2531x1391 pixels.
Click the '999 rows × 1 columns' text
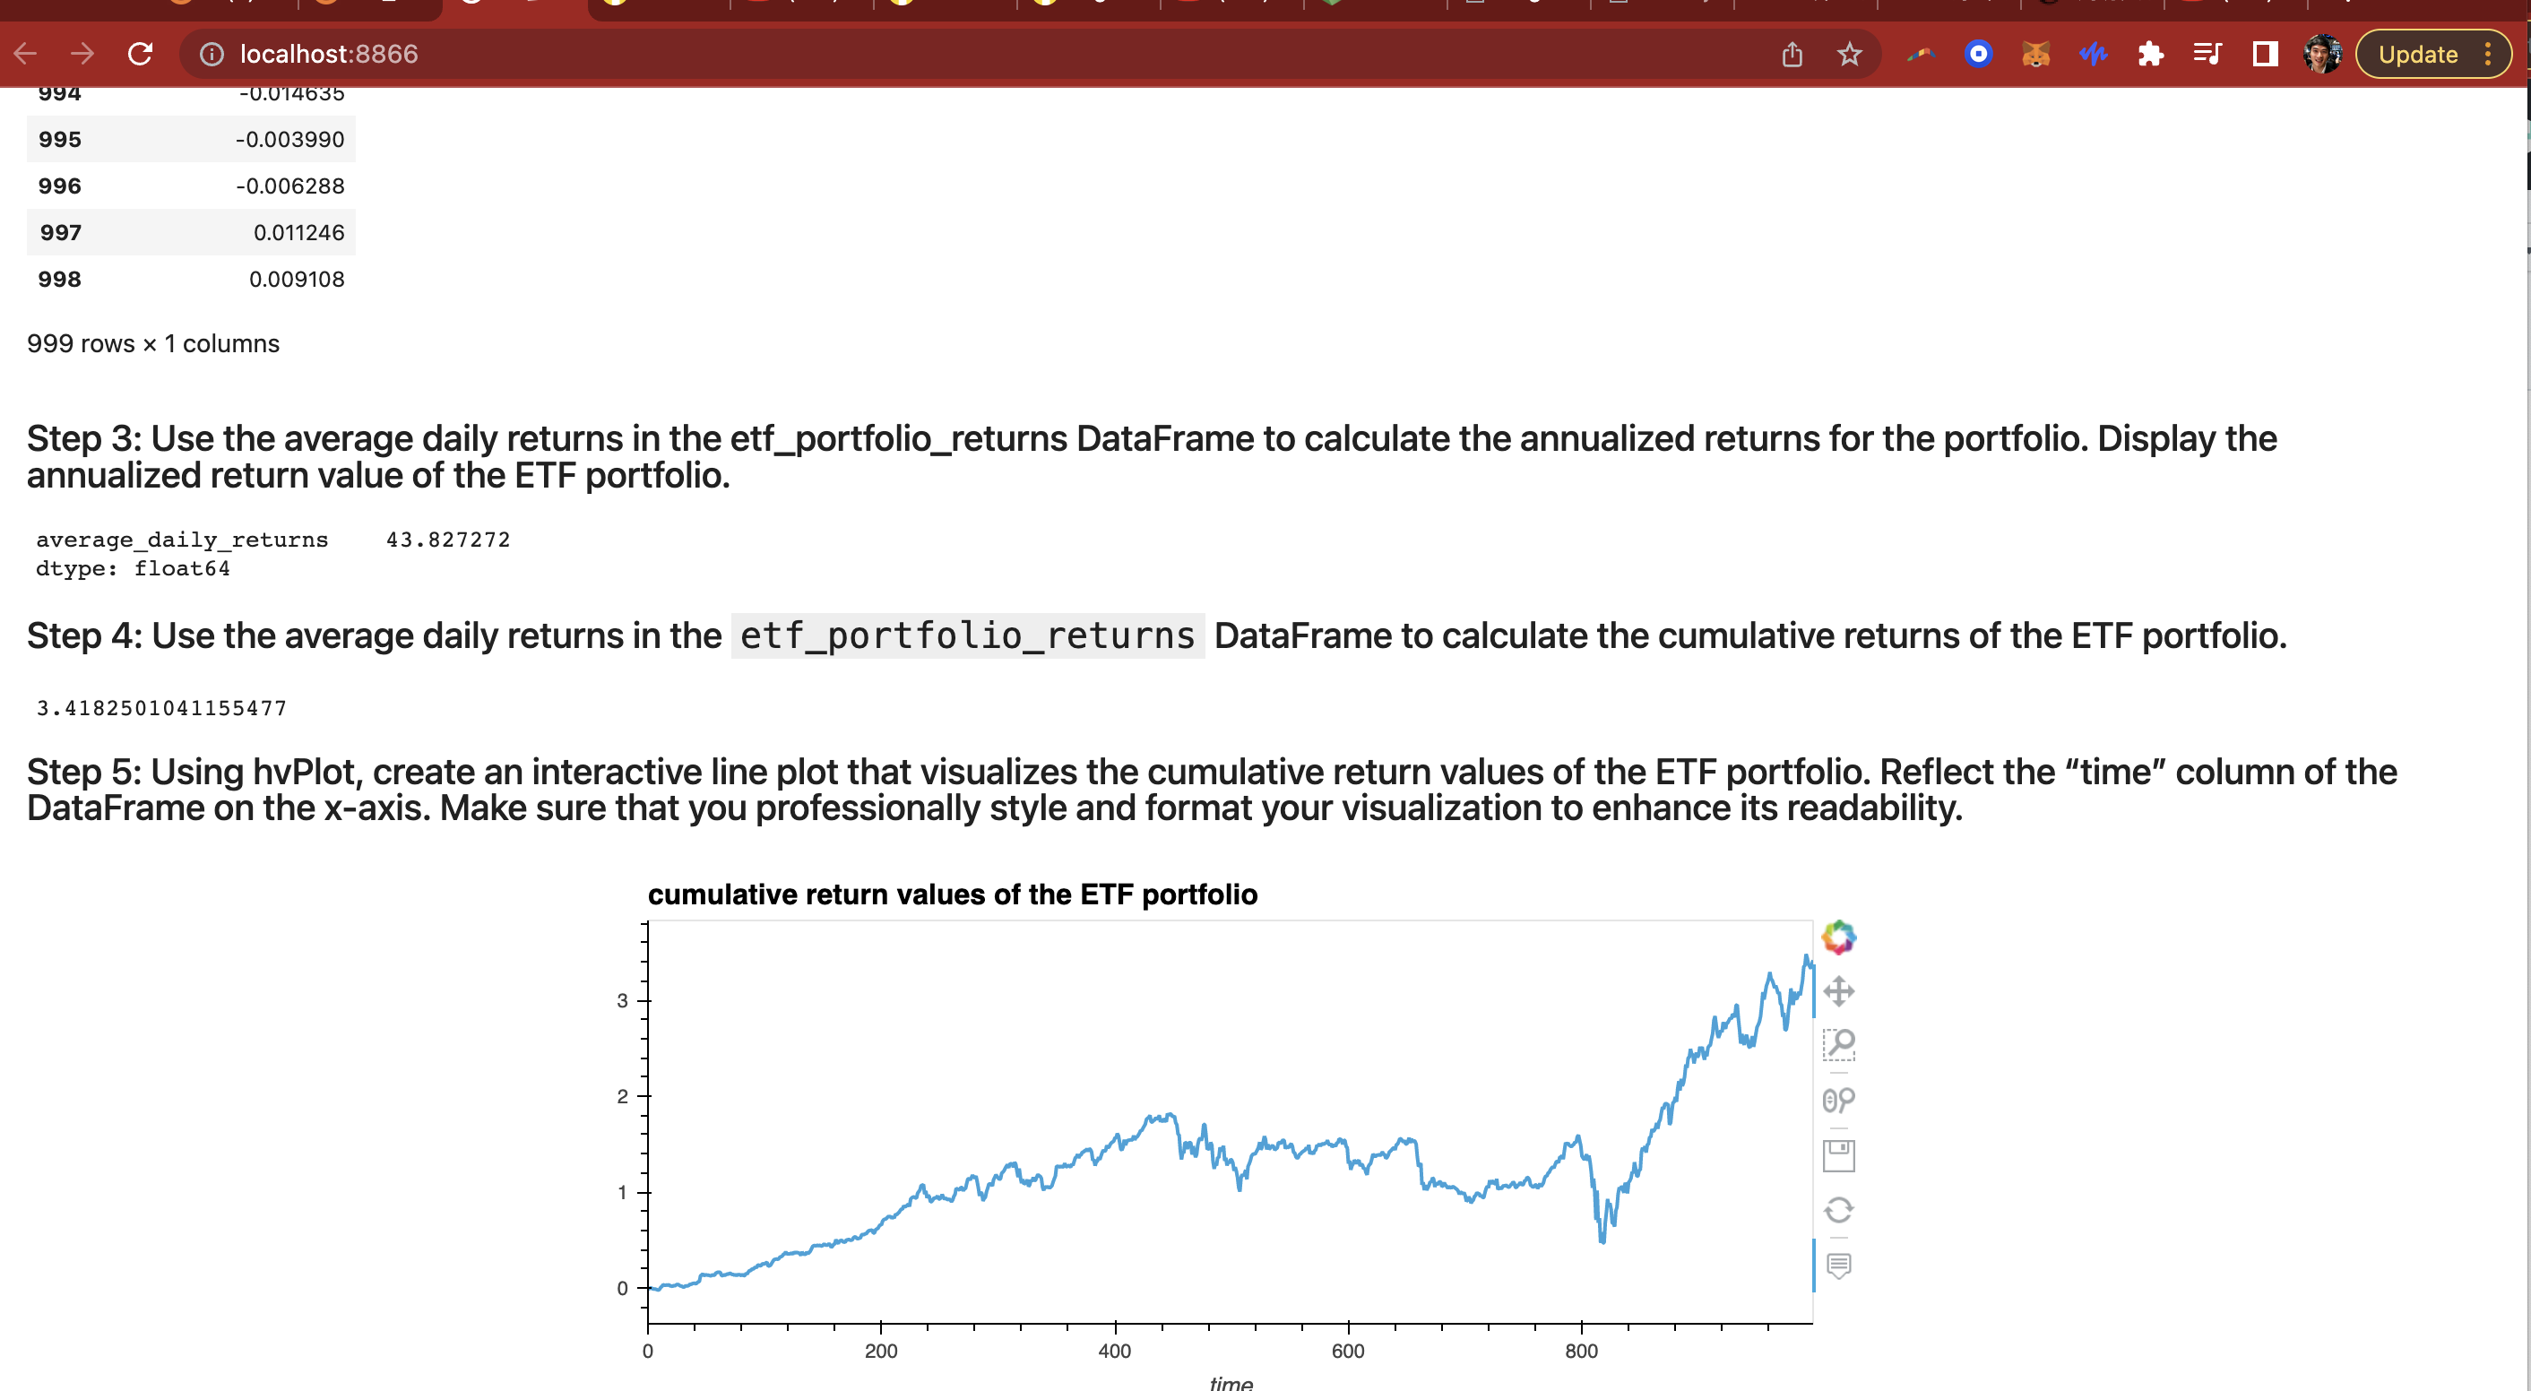click(153, 344)
